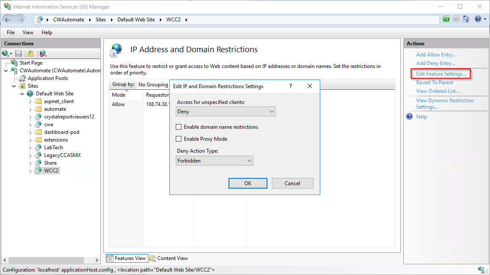This screenshot has width=490, height=275.
Task: Click Cancel in the settings dialog
Action: (292, 183)
